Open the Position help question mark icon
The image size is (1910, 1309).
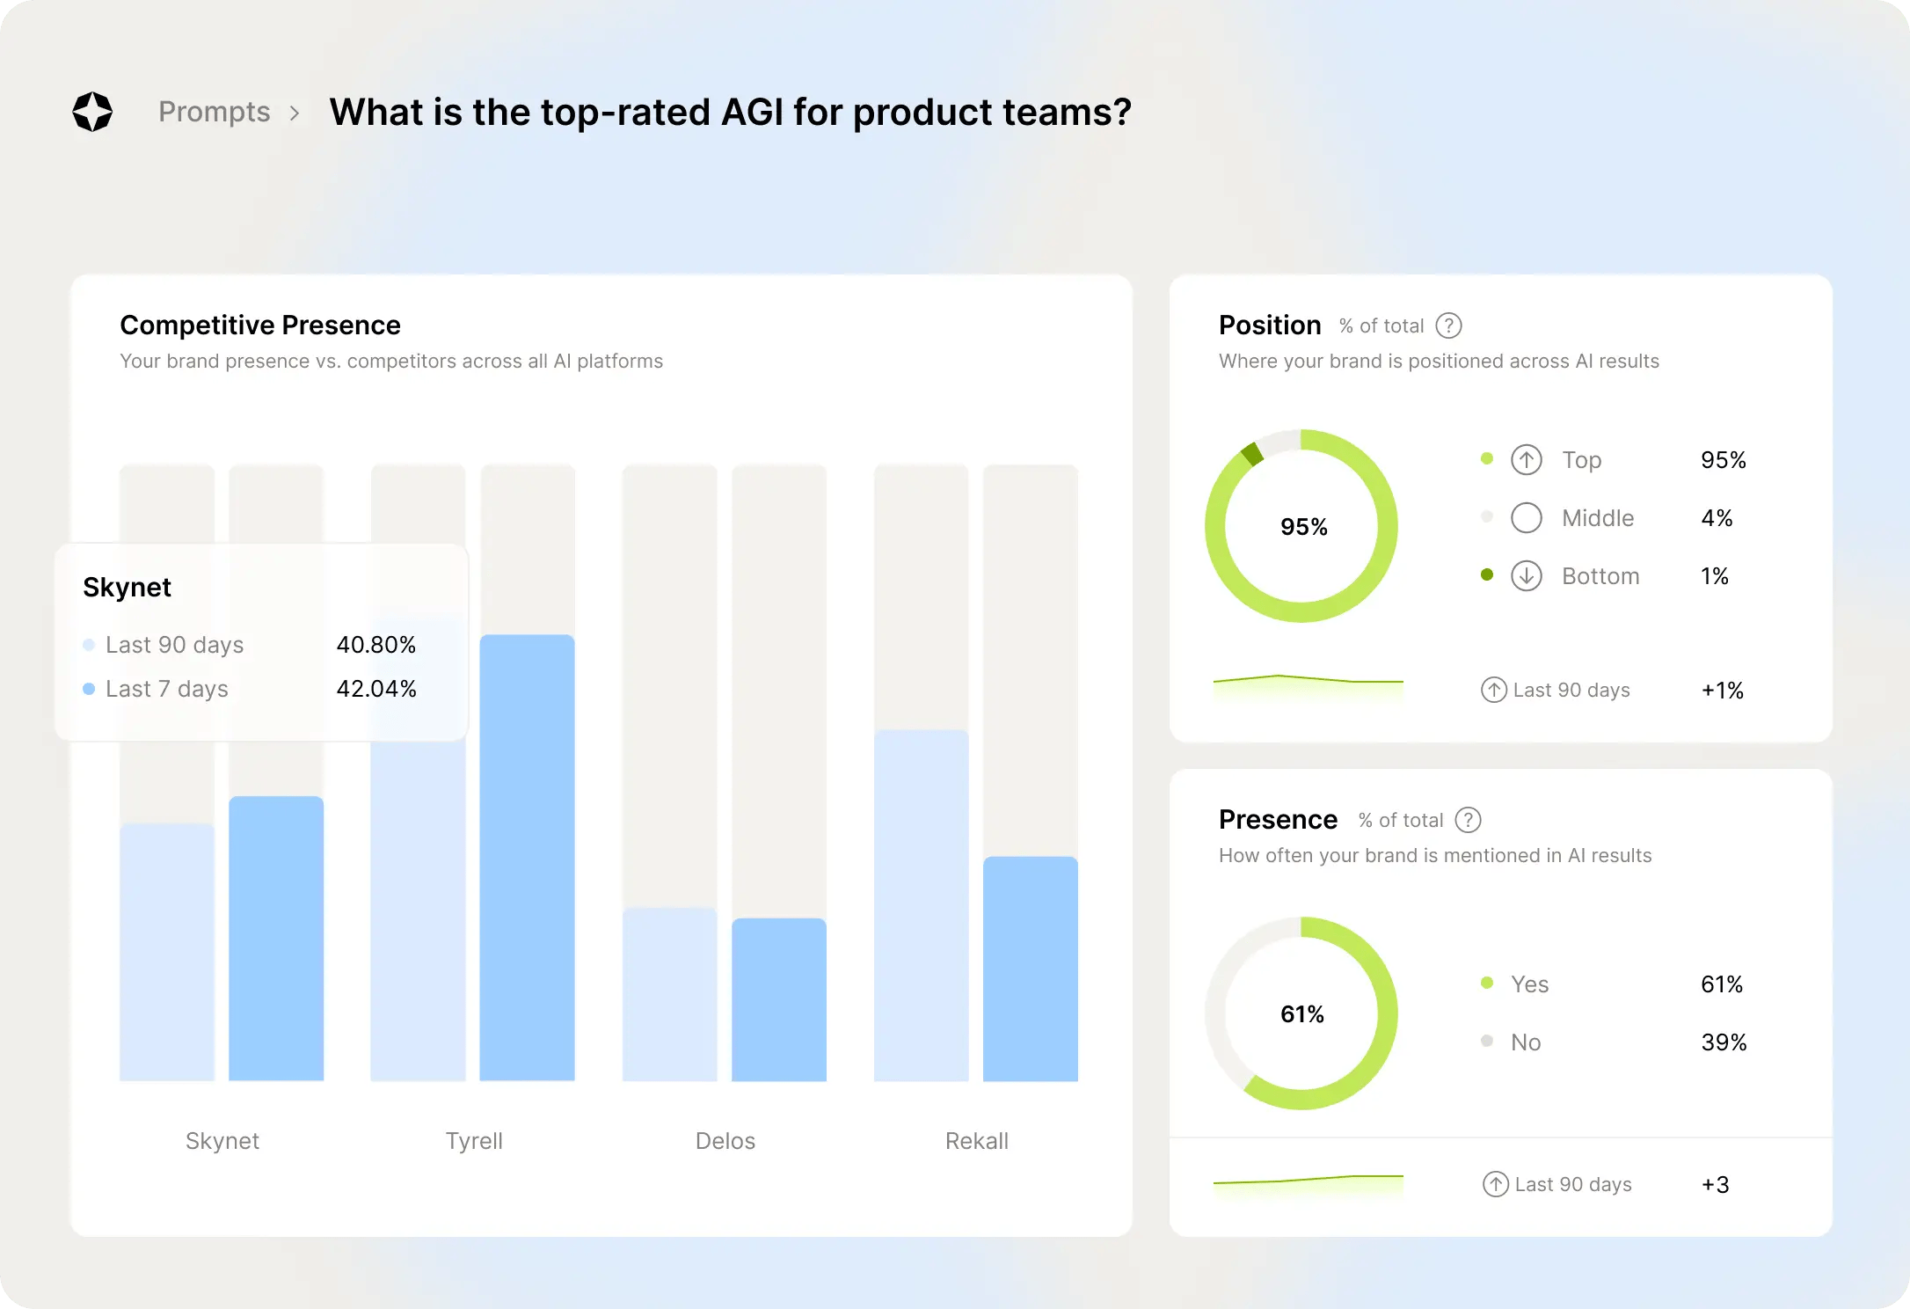1449,325
